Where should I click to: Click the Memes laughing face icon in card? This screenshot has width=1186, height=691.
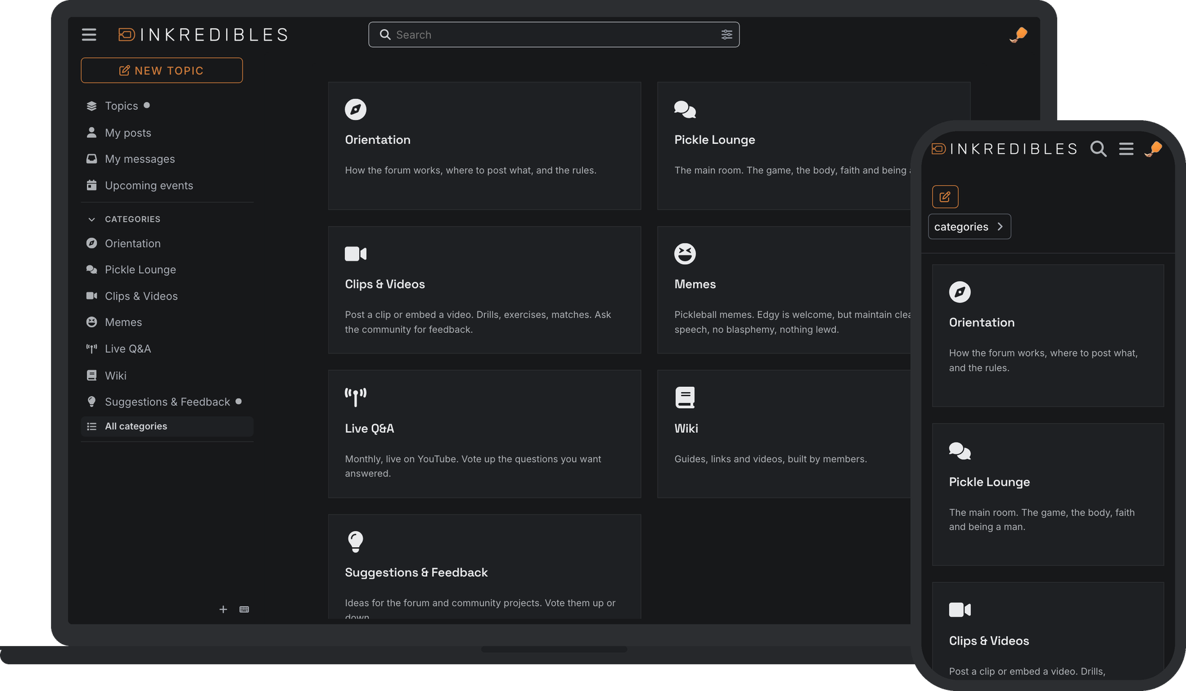click(x=685, y=254)
